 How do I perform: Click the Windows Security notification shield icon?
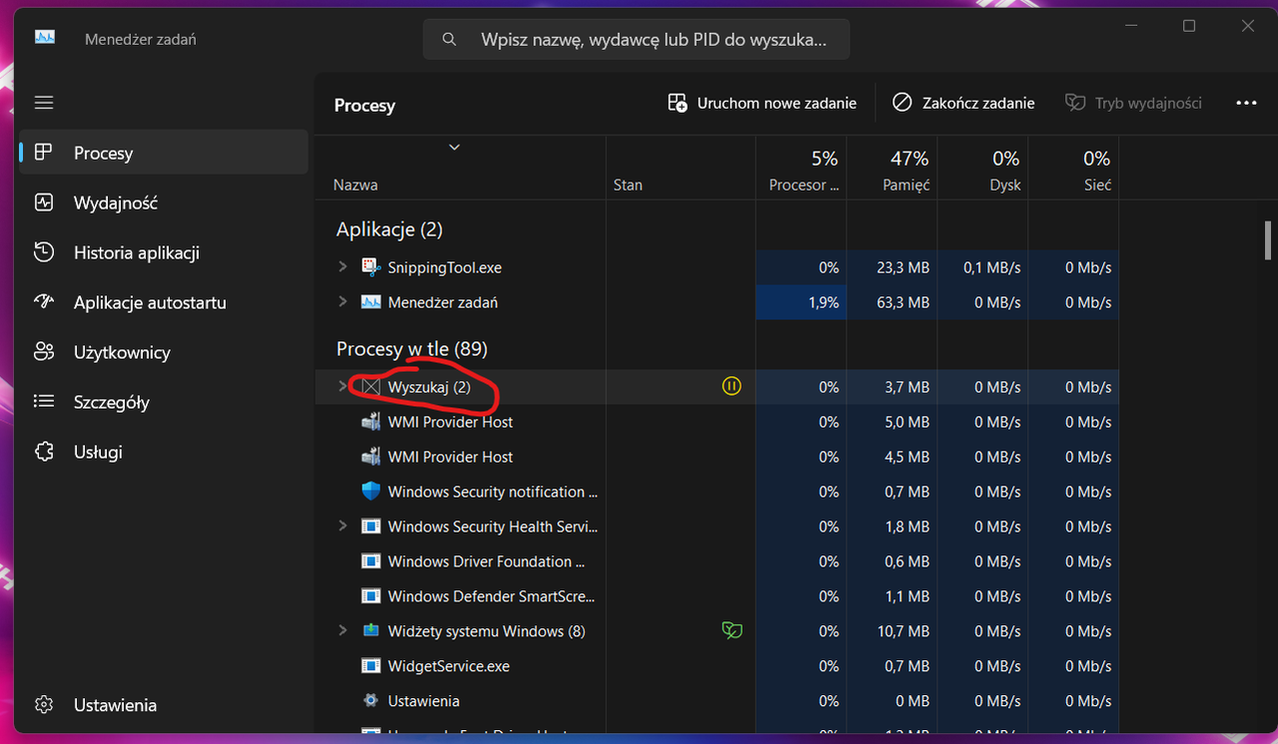(371, 492)
